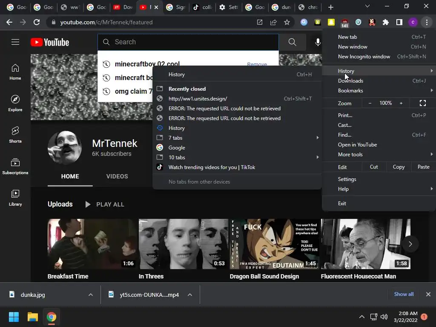Click YouTube search input field
Viewport: 436px width, 327px height.
188,42
